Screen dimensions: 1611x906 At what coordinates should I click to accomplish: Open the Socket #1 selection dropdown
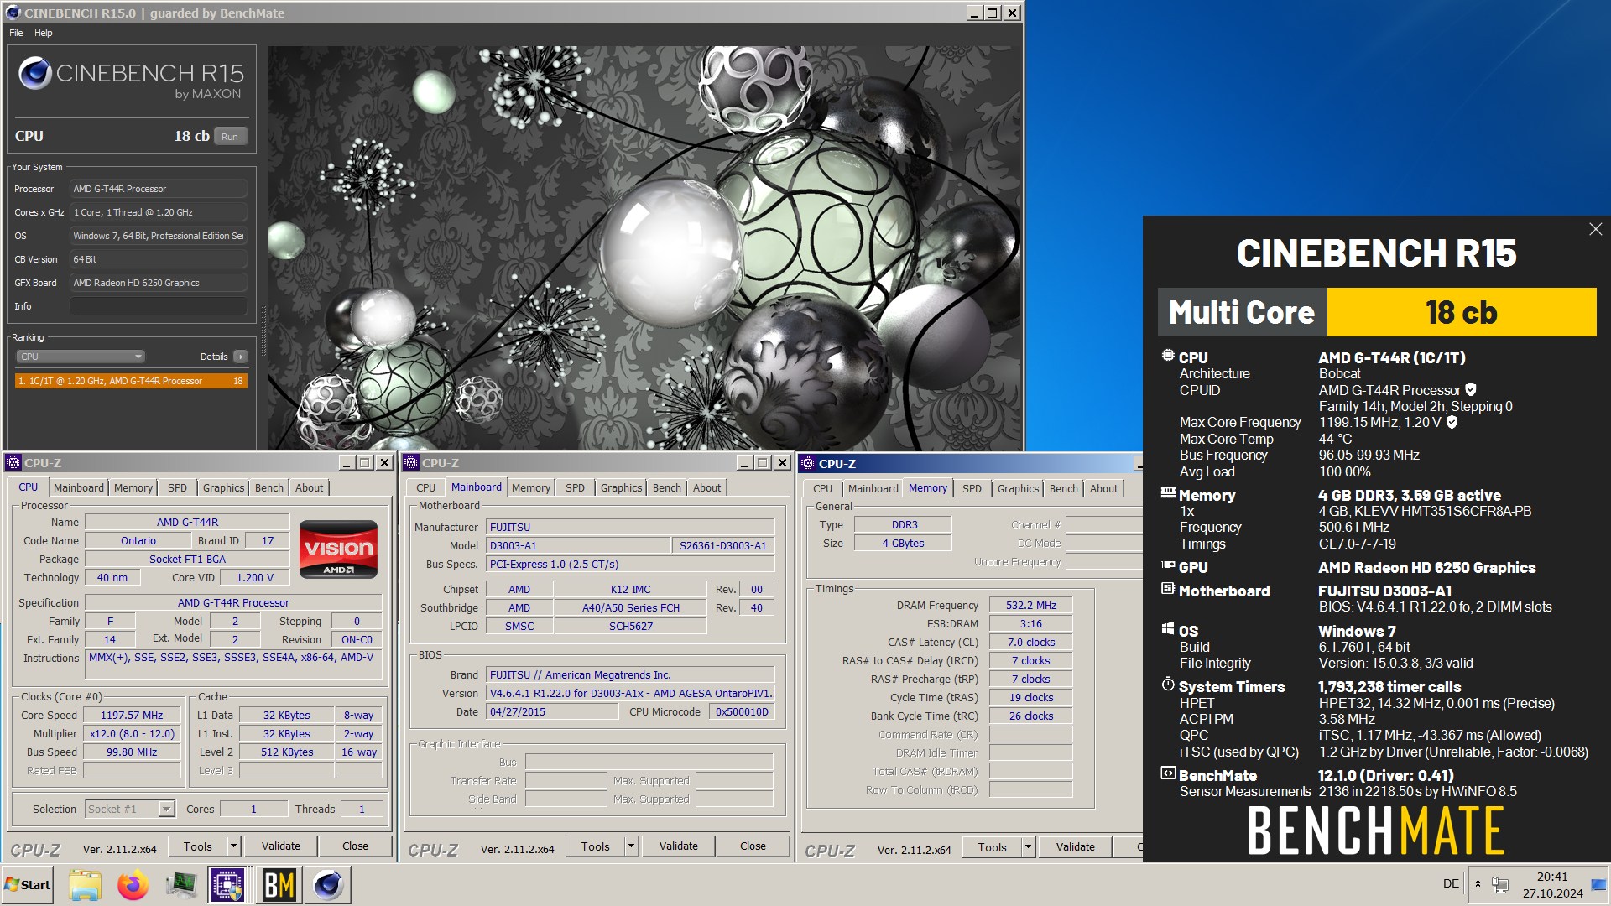[x=130, y=809]
